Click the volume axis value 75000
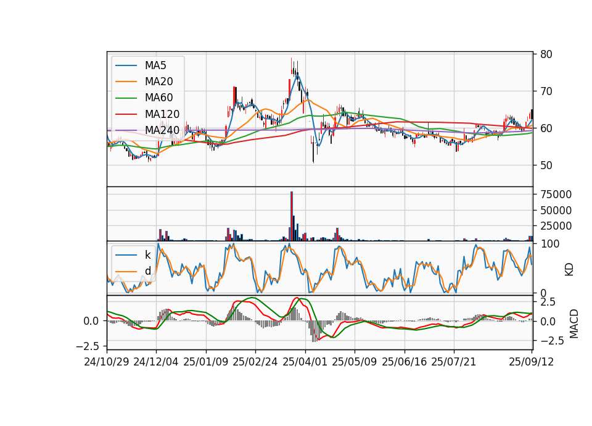 [x=556, y=194]
